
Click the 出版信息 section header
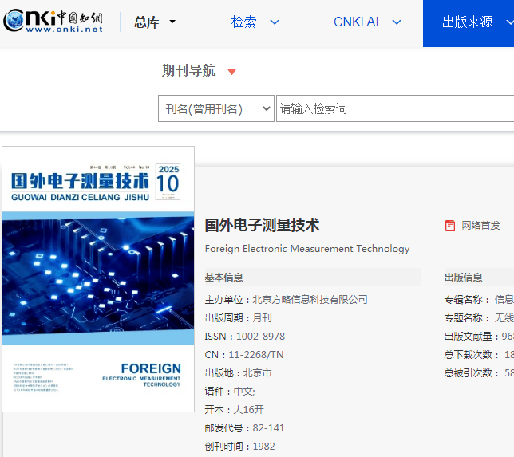pyautogui.click(x=464, y=278)
